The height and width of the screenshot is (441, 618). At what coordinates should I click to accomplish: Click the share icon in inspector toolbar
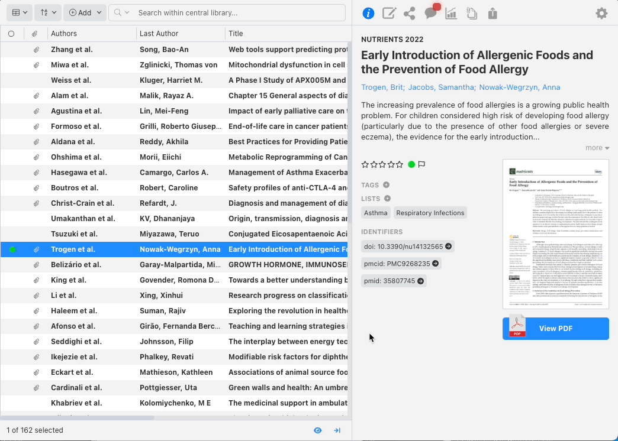[409, 13]
